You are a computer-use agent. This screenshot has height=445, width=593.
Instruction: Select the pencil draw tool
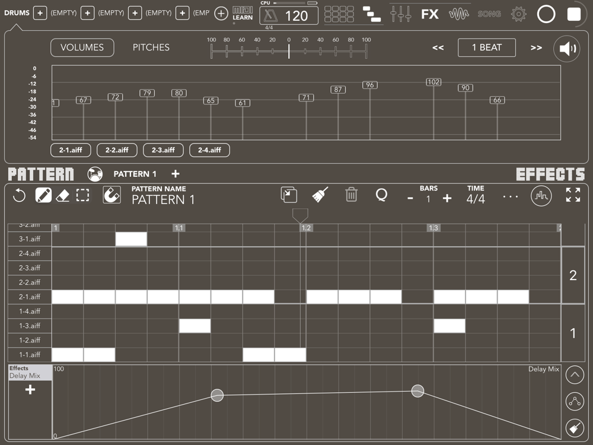click(x=43, y=195)
